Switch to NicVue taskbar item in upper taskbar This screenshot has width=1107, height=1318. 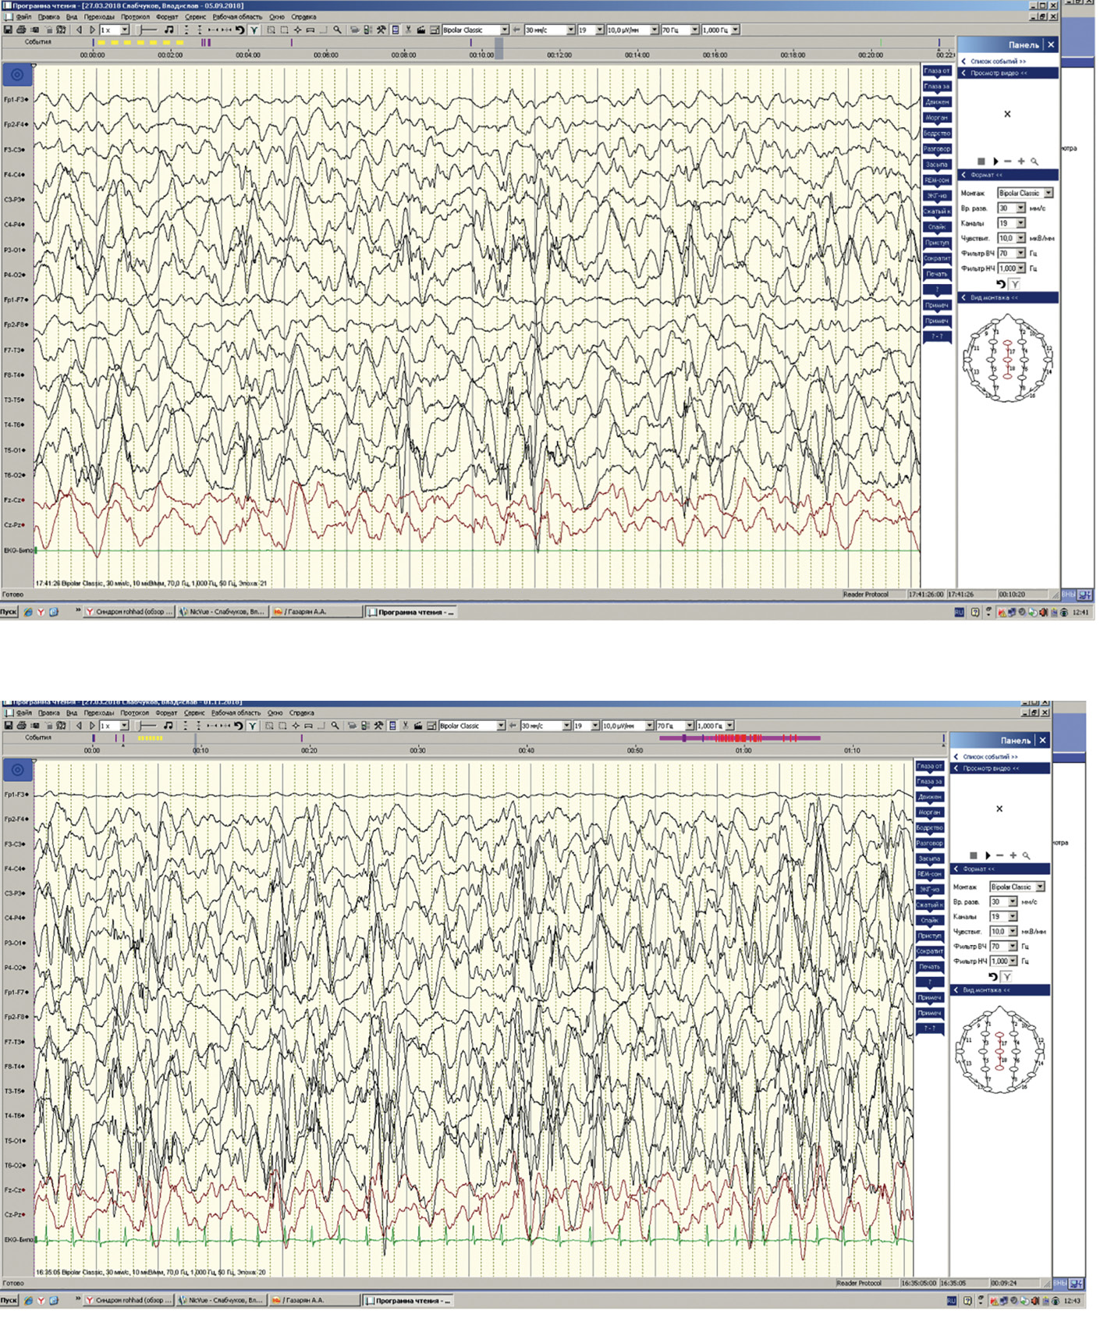pyautogui.click(x=223, y=612)
